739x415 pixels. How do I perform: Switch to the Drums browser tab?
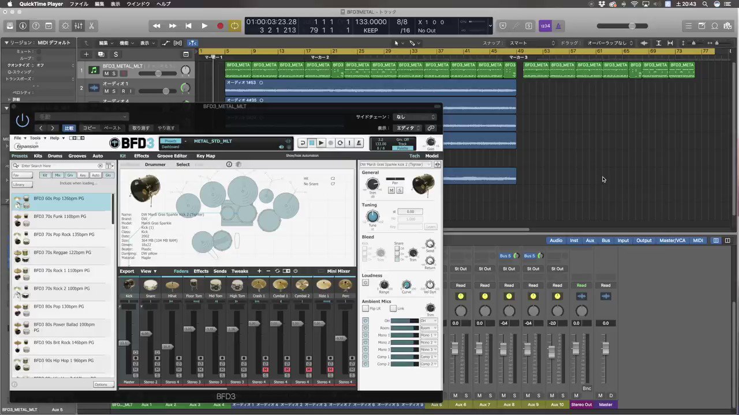55,156
